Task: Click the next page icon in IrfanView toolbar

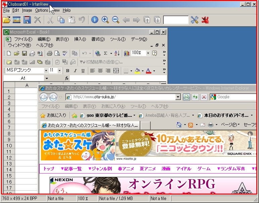Action: click(157, 20)
